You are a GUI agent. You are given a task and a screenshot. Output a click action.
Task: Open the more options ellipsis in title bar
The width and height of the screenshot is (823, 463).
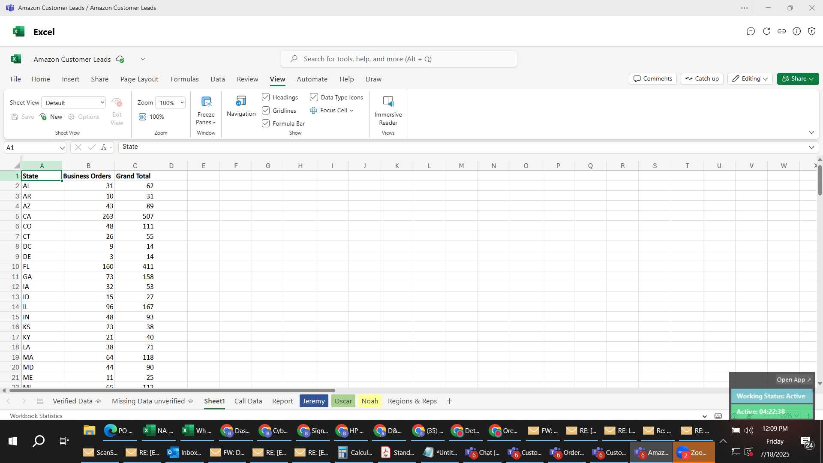(745, 8)
